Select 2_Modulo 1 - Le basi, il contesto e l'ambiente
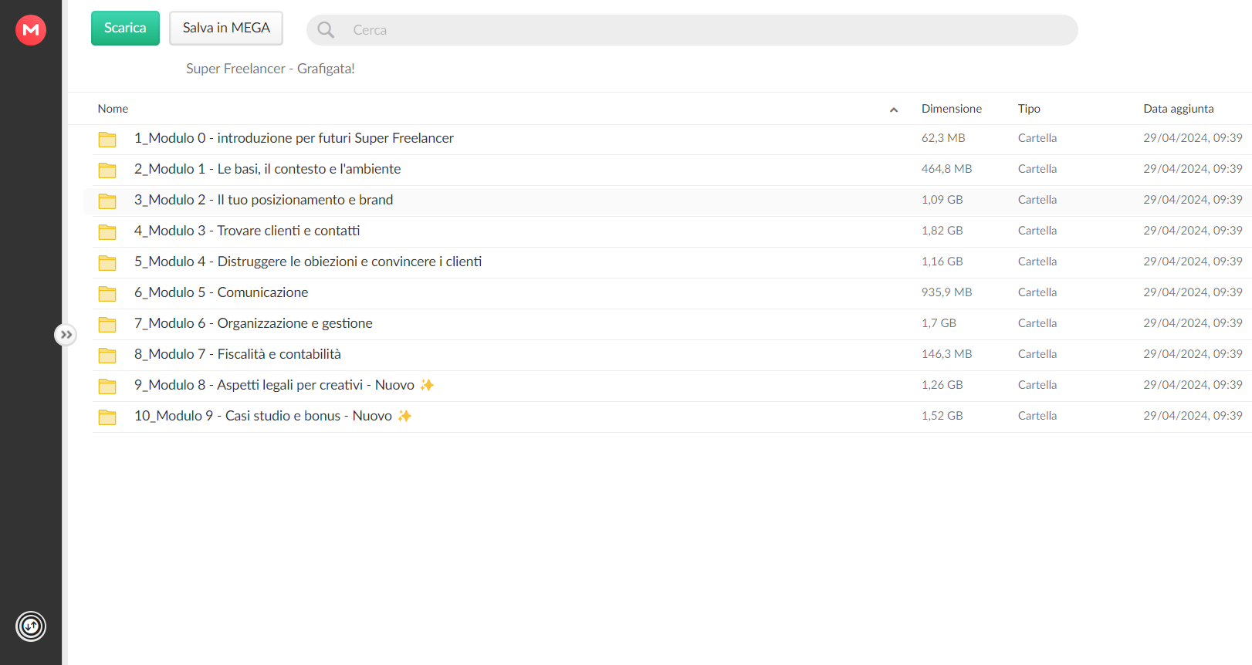The image size is (1252, 665). point(268,169)
